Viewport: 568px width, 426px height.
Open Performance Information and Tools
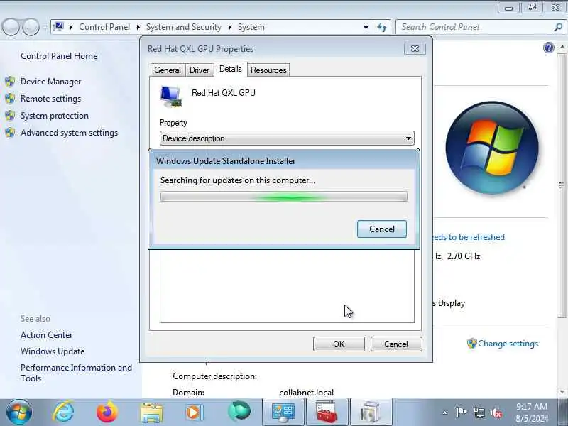tap(76, 373)
